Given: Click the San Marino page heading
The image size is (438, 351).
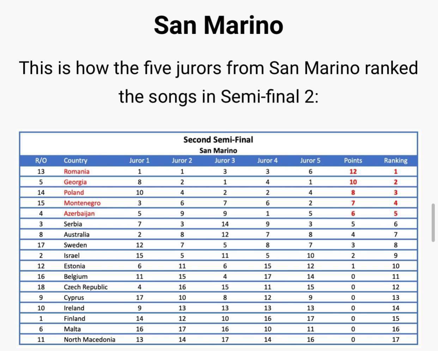Looking at the screenshot, I should point(218,25).
